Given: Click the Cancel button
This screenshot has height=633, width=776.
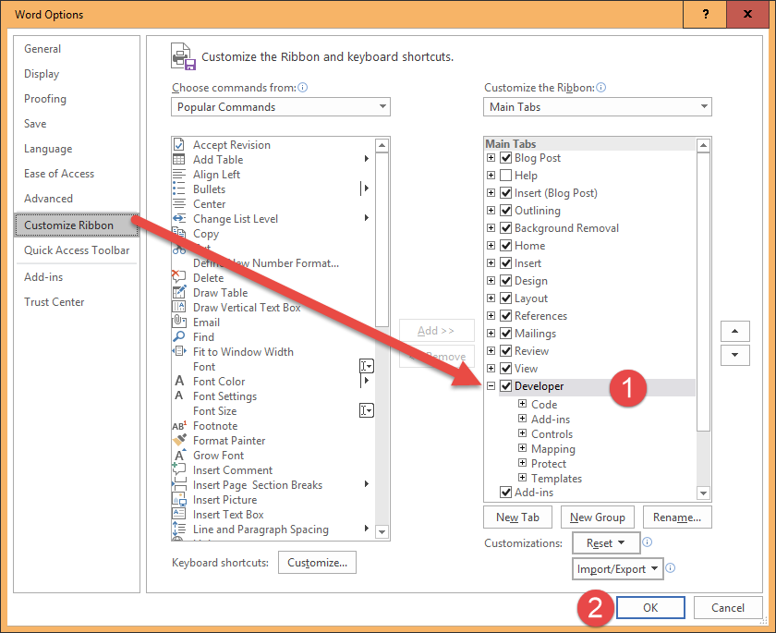Looking at the screenshot, I should click(x=728, y=608).
